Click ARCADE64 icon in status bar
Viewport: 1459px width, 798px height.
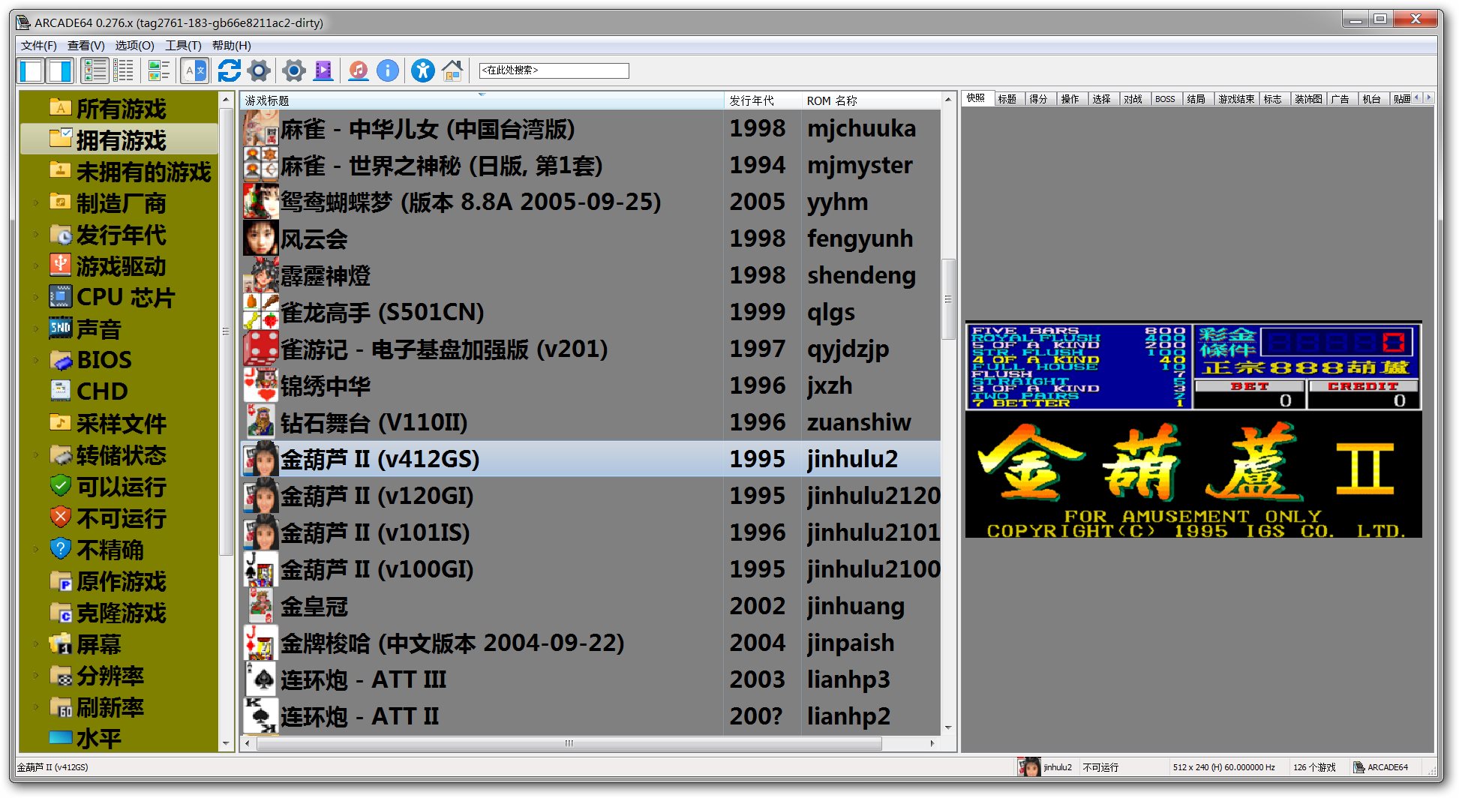(1358, 767)
